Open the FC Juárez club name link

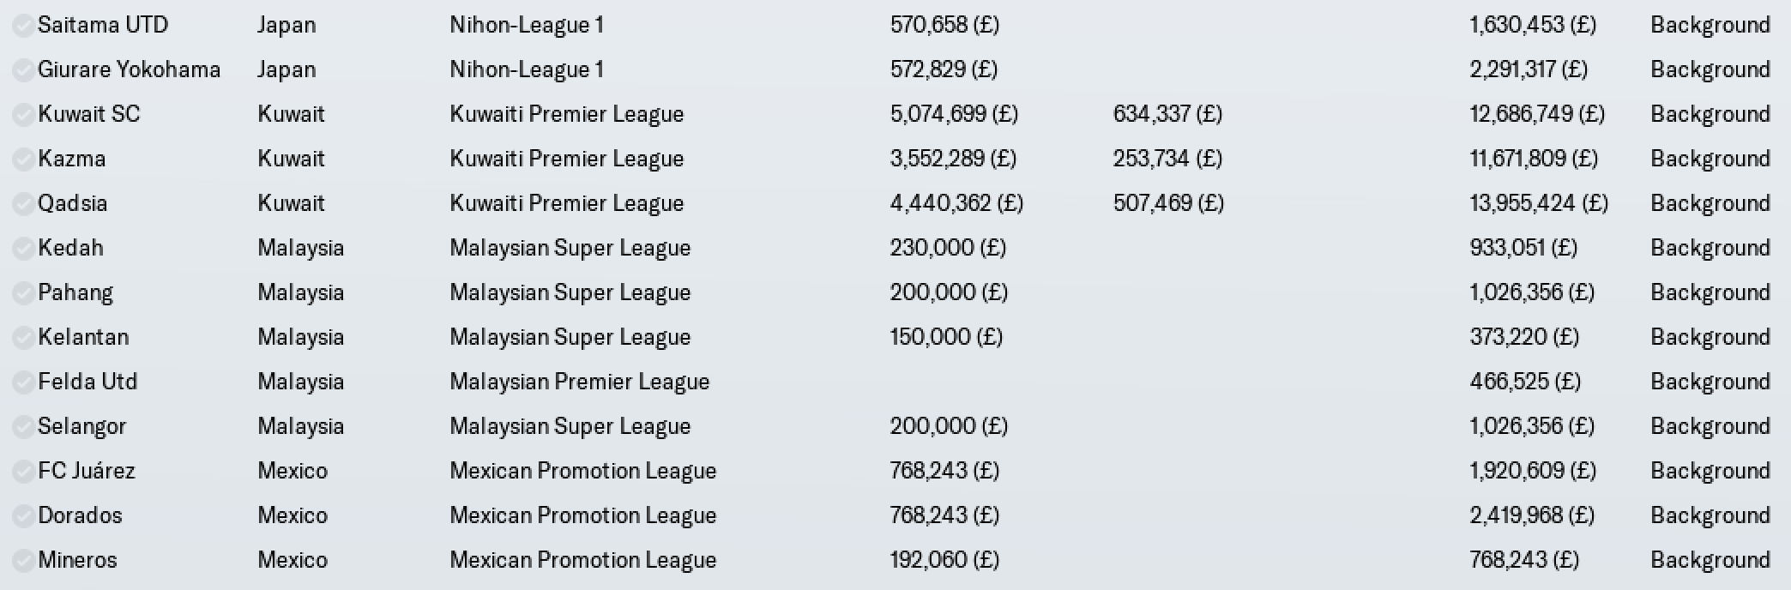point(87,471)
